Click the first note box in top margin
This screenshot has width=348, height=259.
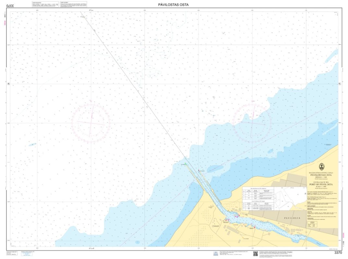(45, 5)
